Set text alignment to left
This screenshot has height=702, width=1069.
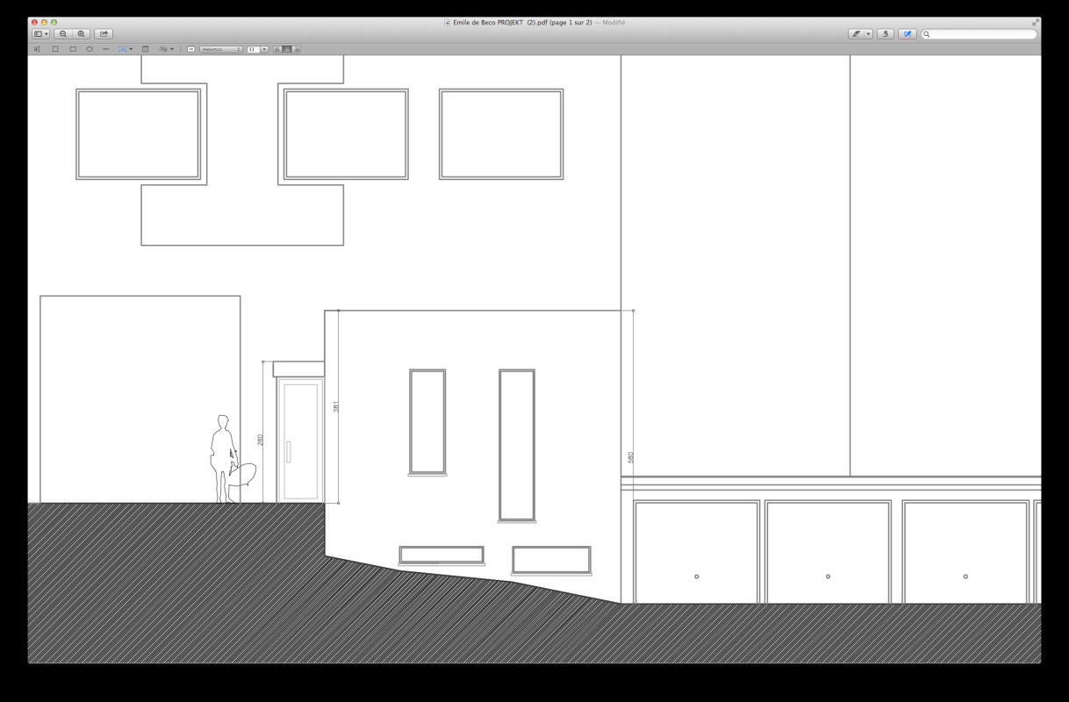click(277, 49)
